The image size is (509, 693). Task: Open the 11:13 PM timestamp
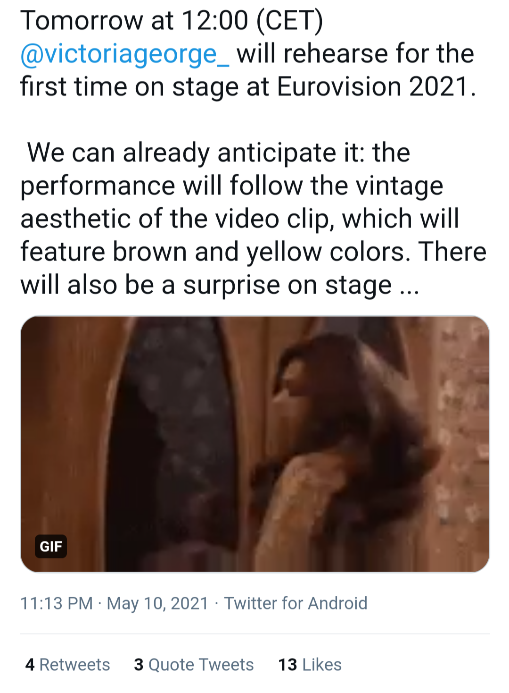(x=57, y=603)
